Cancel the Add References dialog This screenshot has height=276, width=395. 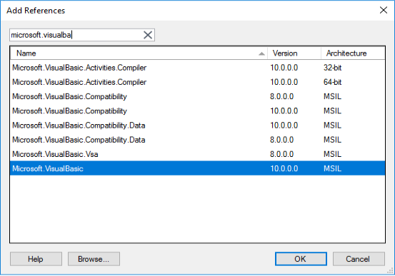(x=359, y=259)
